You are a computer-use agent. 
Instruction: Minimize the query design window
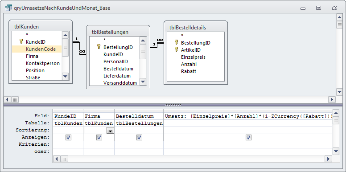click(303, 8)
